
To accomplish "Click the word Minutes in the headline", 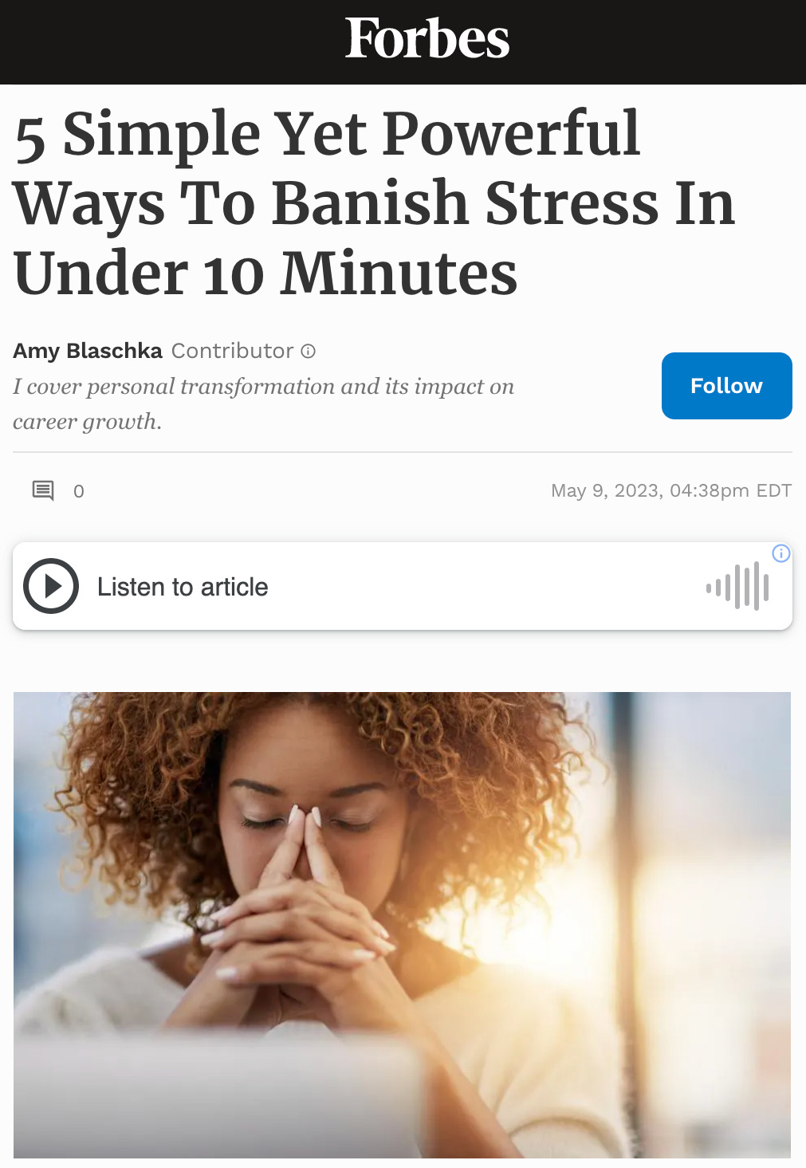I will 399,273.
